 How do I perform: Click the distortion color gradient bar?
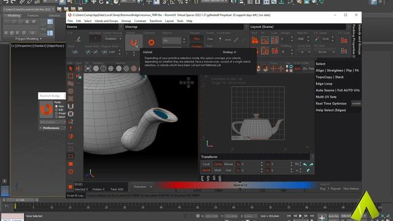237,185
